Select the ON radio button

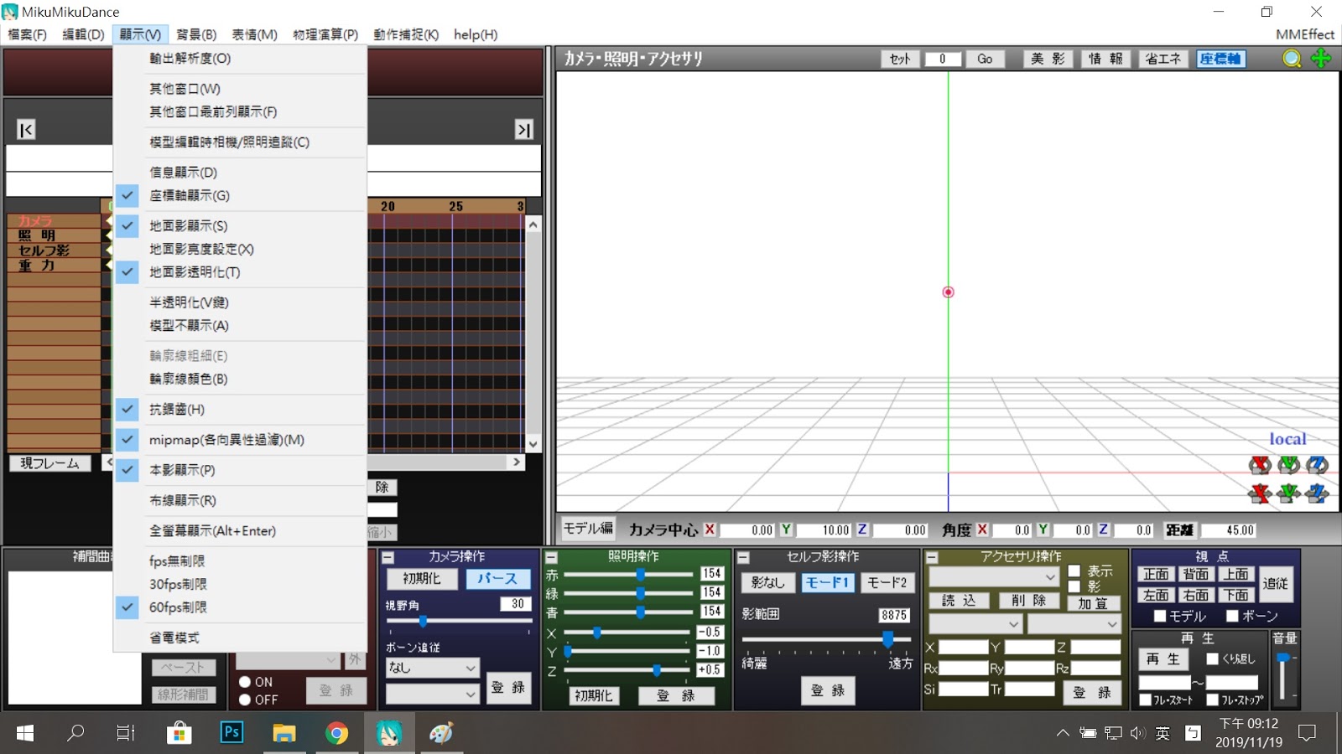tap(245, 682)
